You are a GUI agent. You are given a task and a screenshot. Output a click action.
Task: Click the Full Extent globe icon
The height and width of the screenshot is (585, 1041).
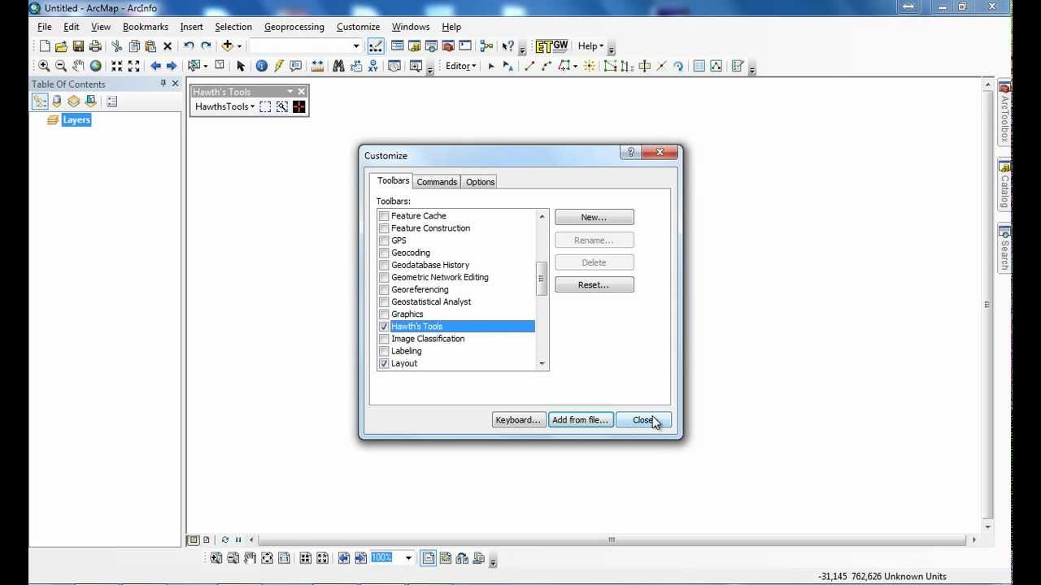pyautogui.click(x=95, y=67)
